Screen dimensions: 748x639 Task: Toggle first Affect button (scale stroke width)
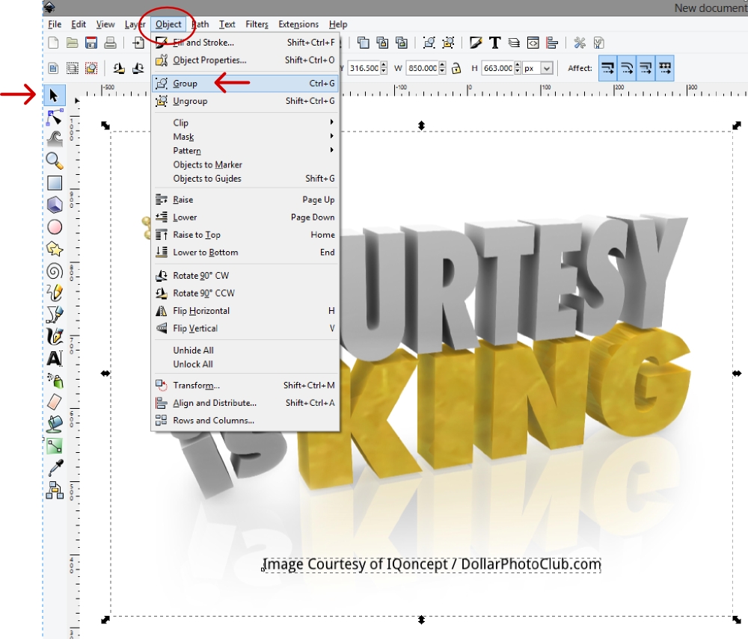[x=607, y=68]
